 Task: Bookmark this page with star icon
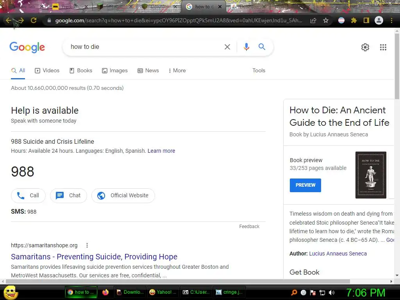[x=325, y=20]
